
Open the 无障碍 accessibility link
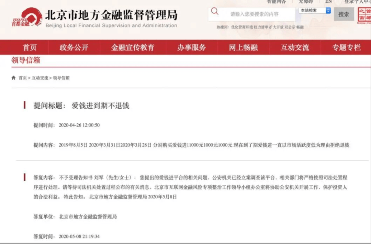[305, 2]
